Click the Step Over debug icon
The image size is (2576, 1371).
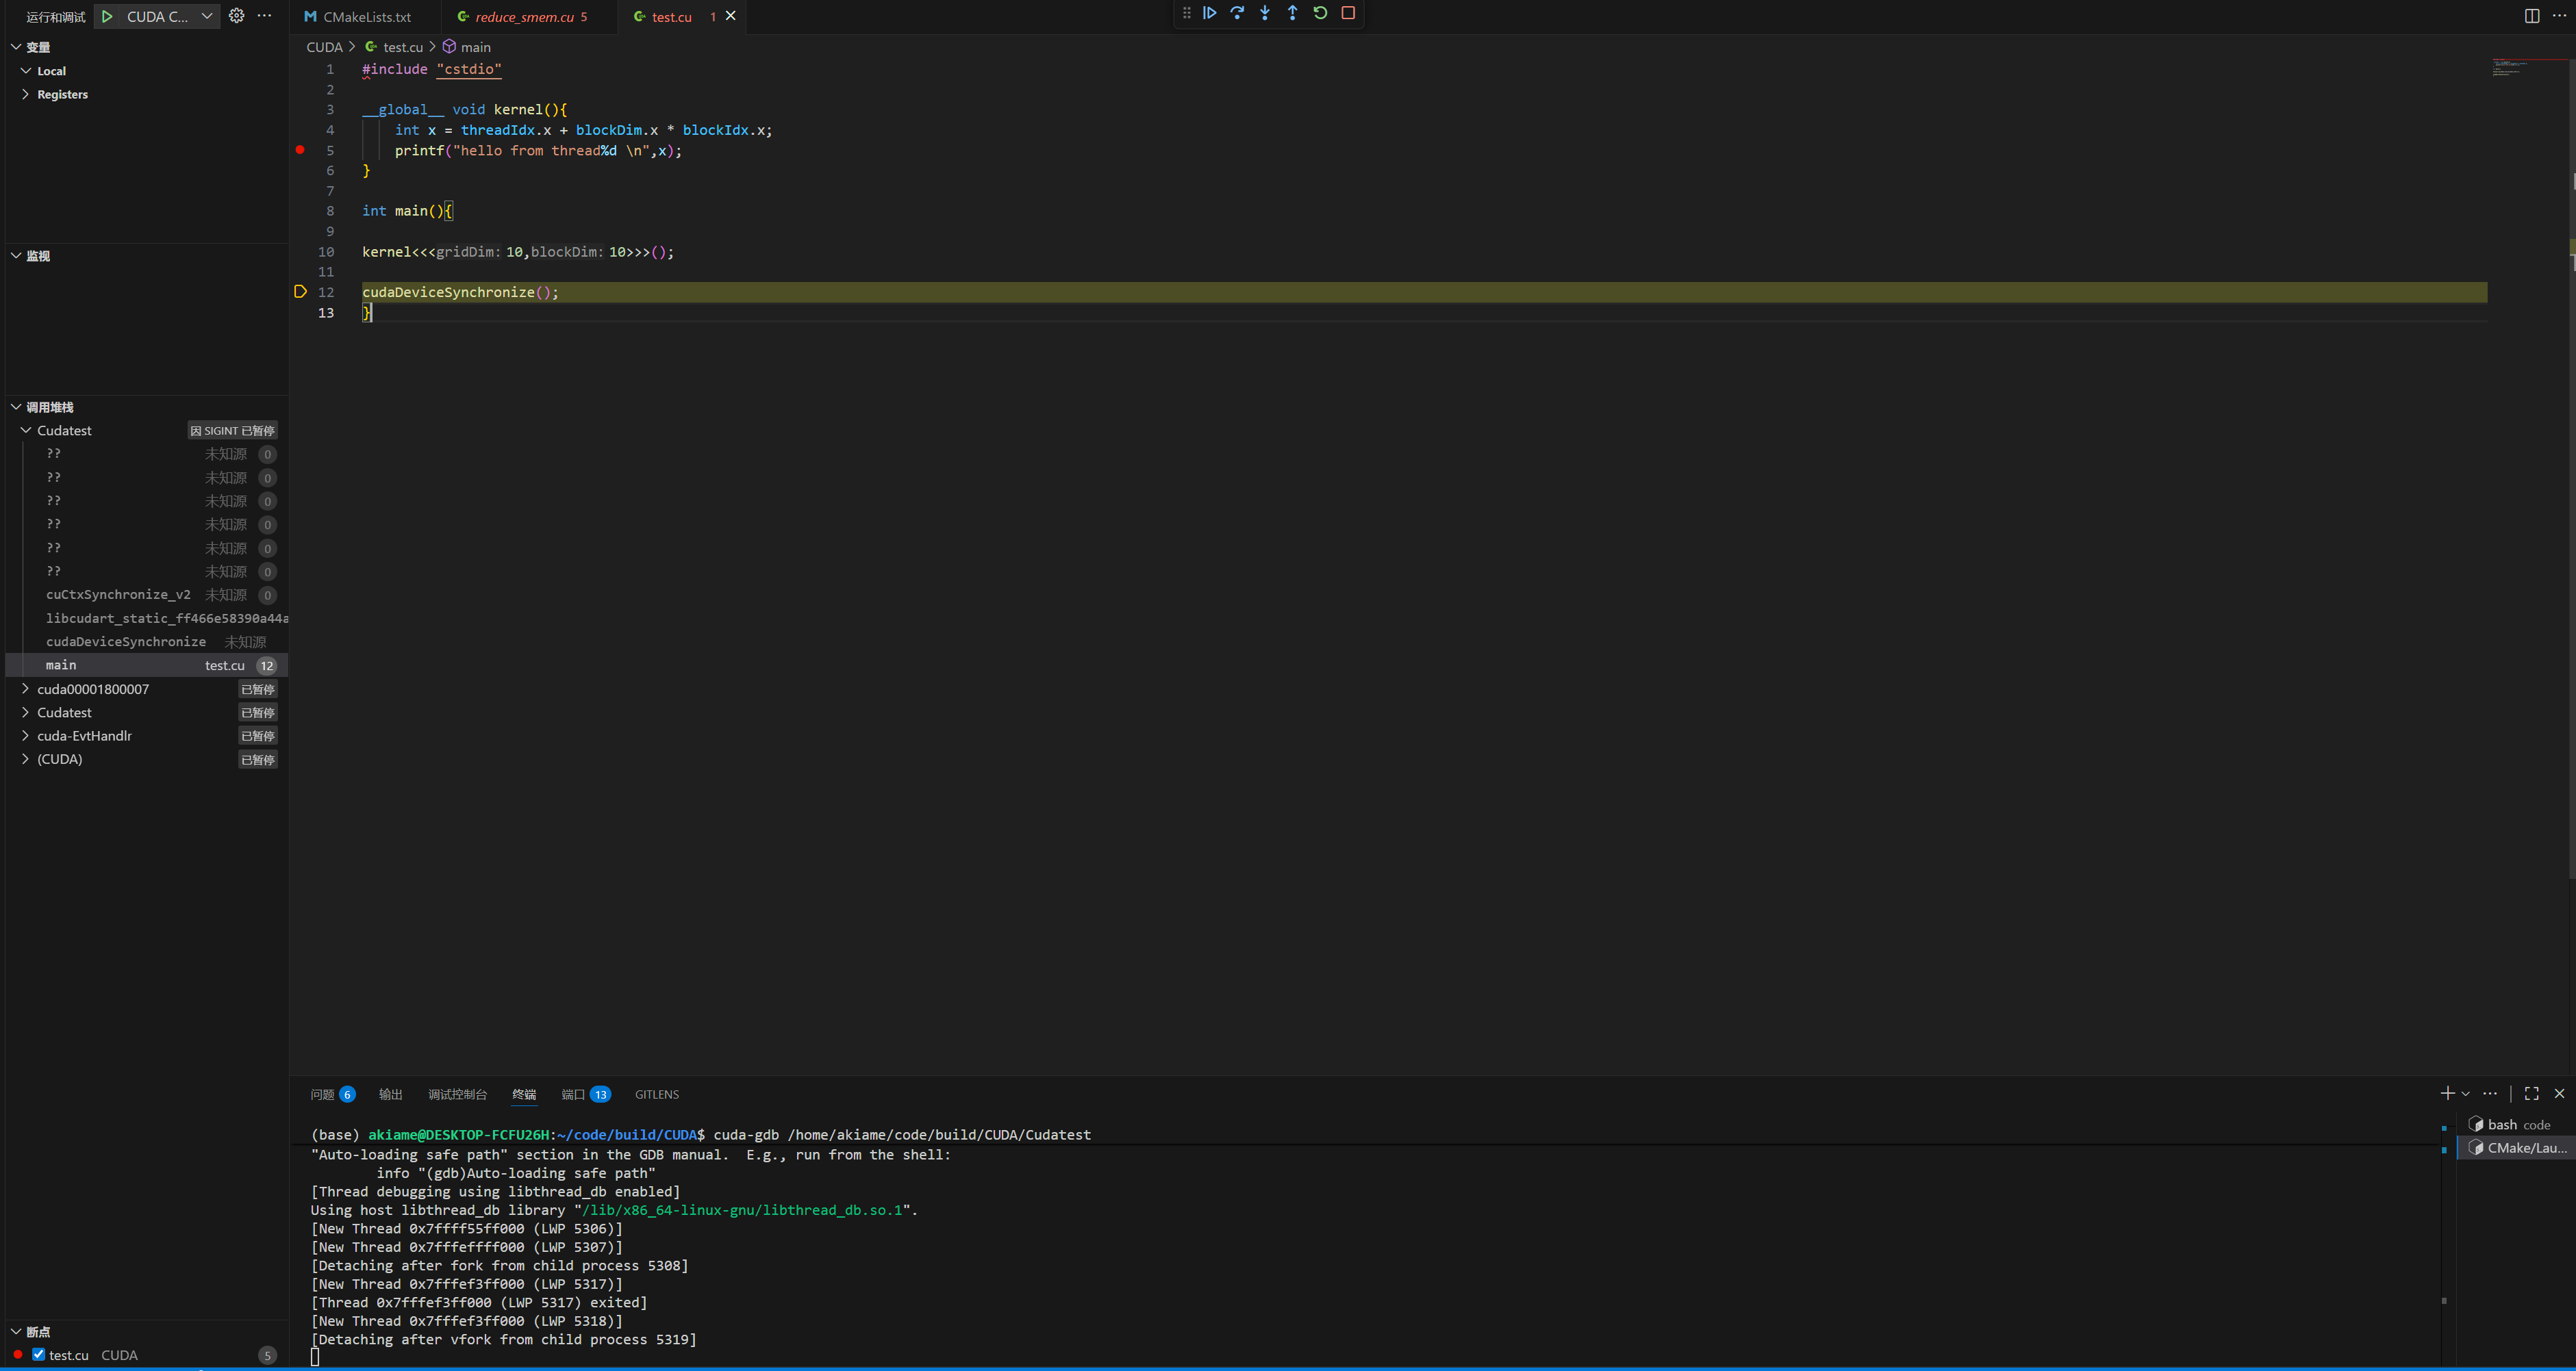[x=1238, y=13]
